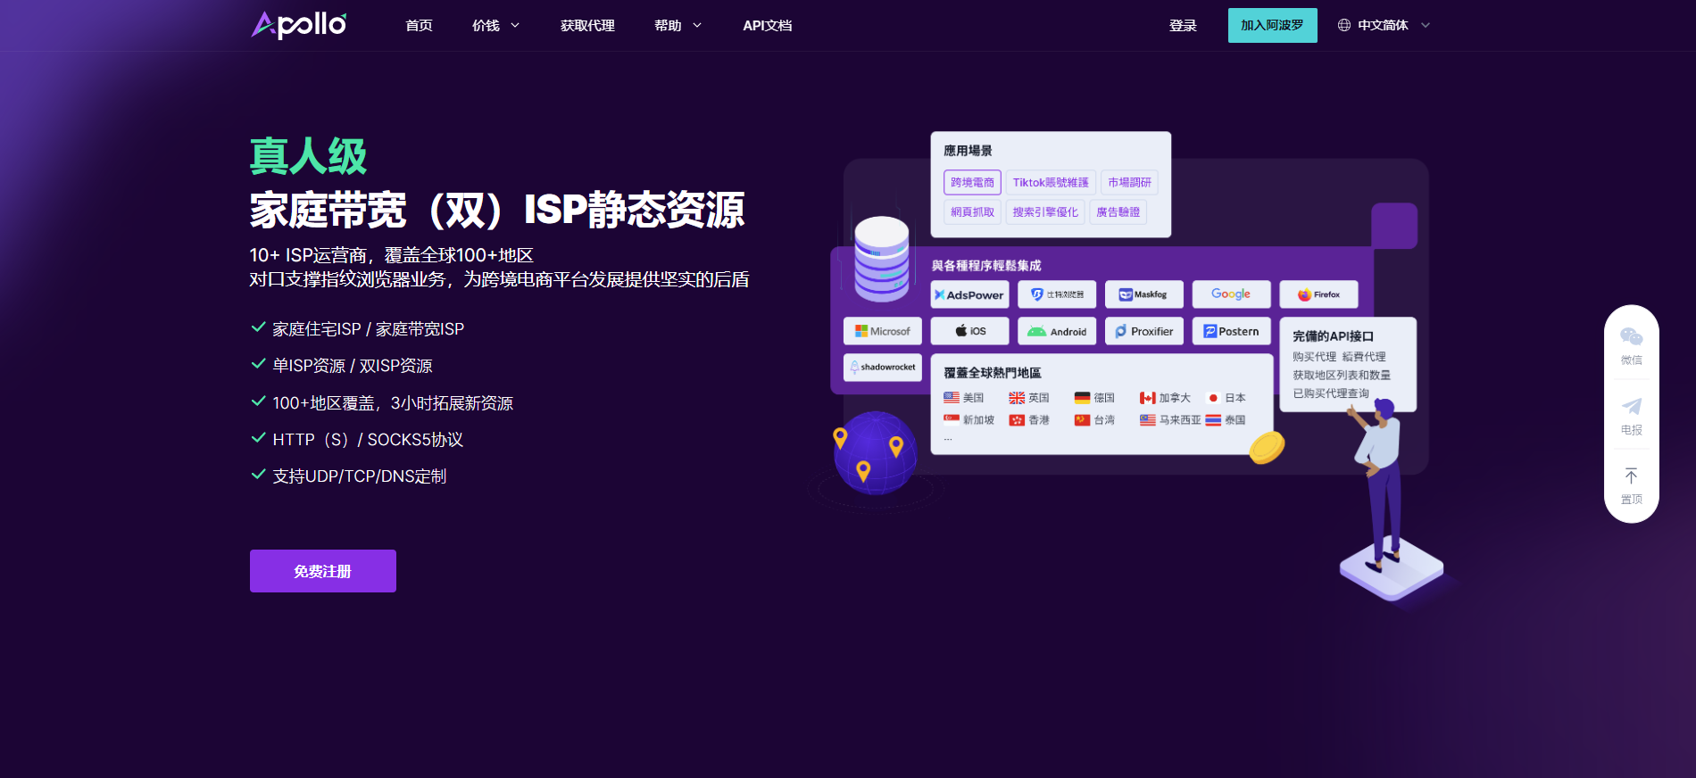Click the 加入阿波罗 sign-up button

1272,25
